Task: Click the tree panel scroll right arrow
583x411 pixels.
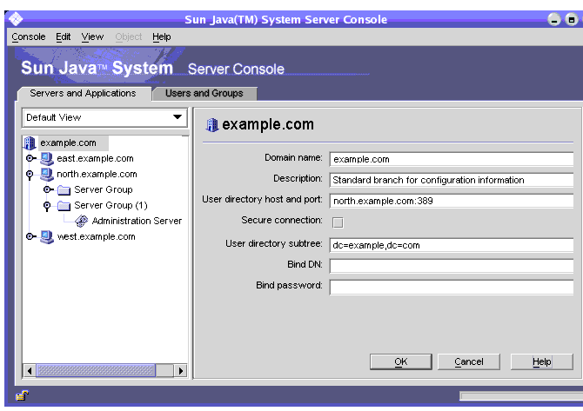Action: pyautogui.click(x=181, y=370)
